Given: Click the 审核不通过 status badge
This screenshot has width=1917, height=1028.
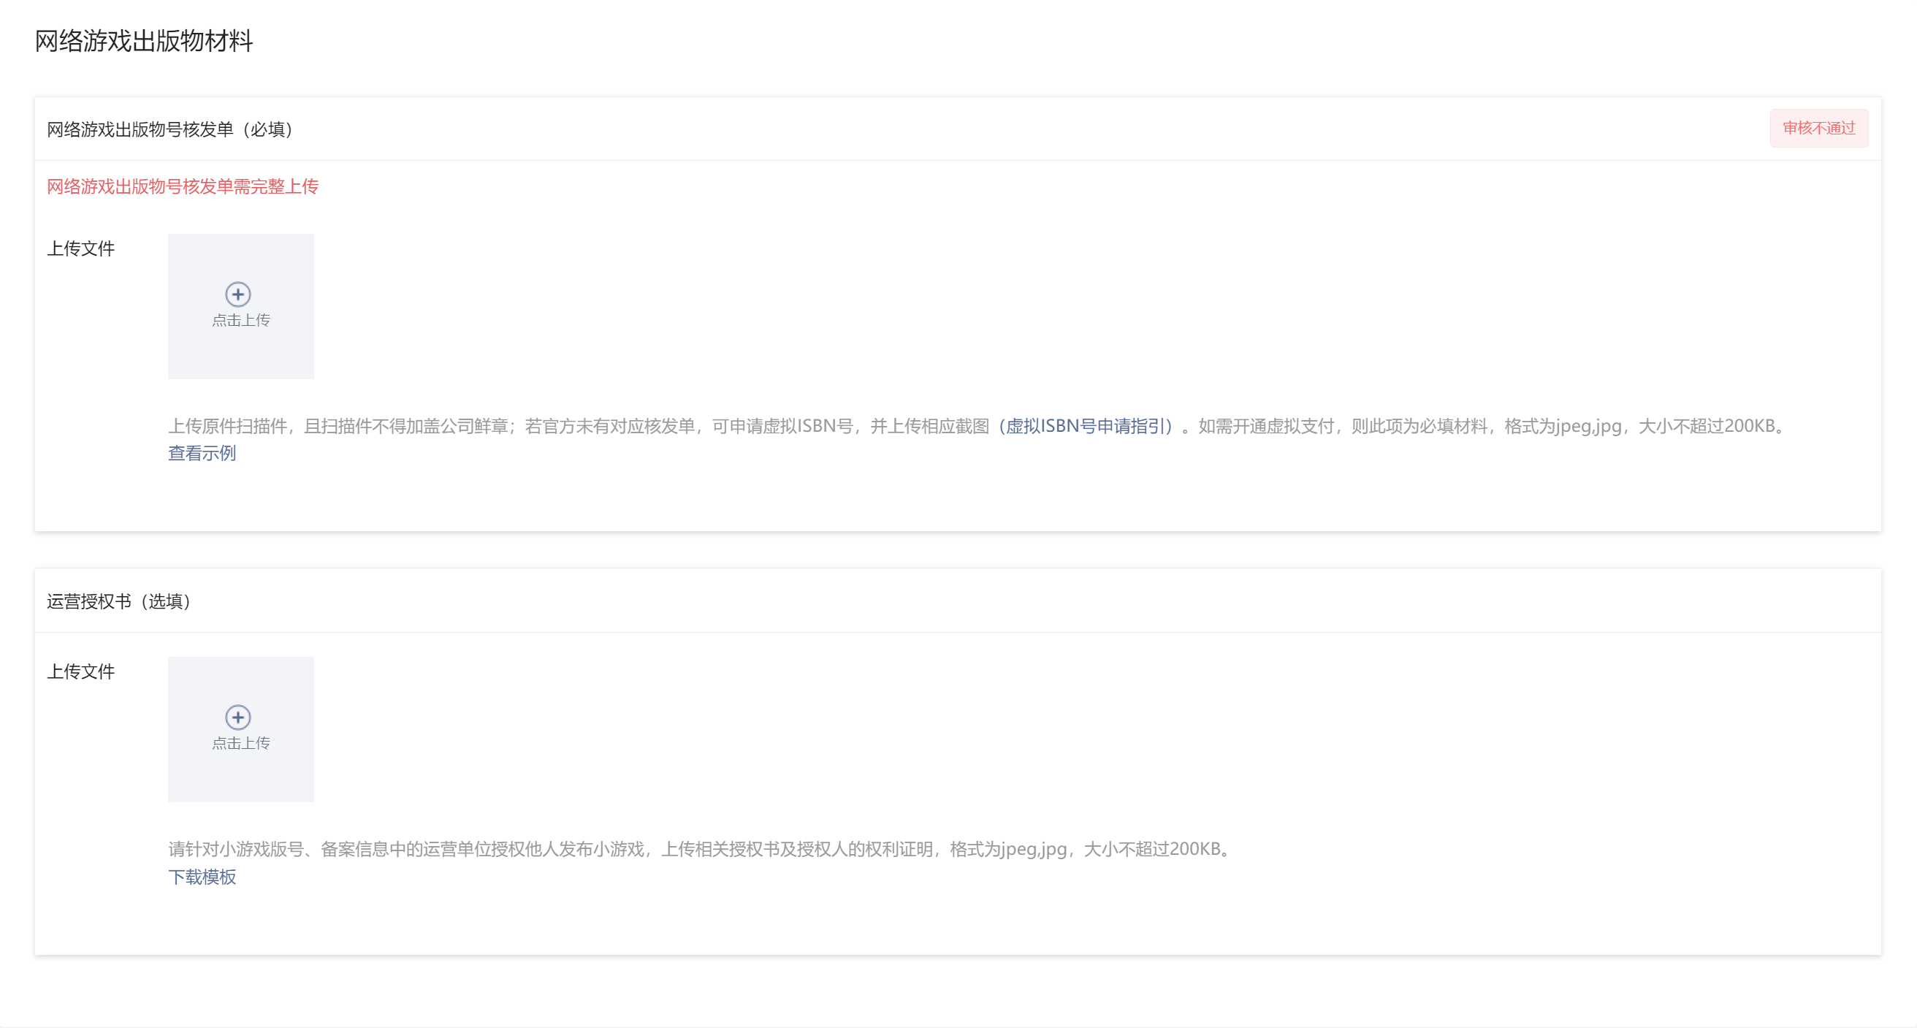Looking at the screenshot, I should [x=1819, y=129].
